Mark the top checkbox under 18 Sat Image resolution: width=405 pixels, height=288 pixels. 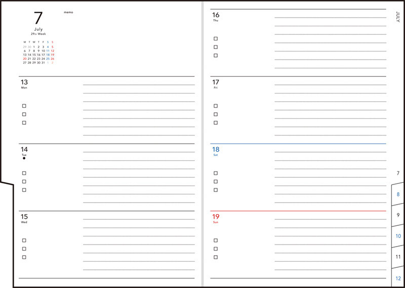pos(216,173)
